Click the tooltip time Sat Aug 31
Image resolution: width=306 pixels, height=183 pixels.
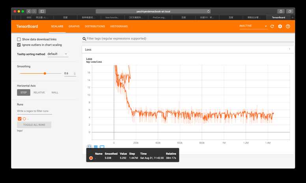point(152,158)
